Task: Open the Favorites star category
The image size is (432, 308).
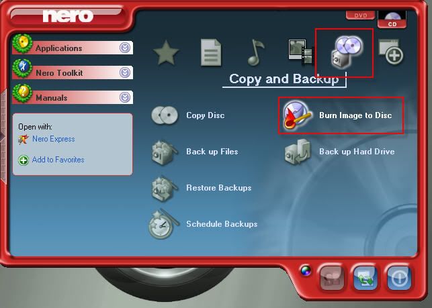Action: pos(165,53)
